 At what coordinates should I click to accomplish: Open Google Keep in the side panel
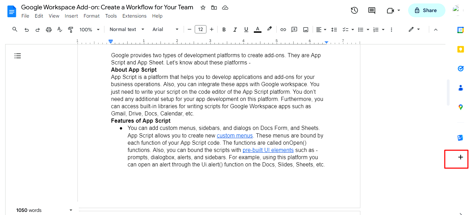coord(461,49)
